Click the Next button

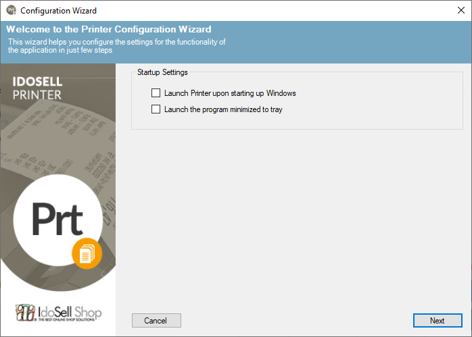pyautogui.click(x=438, y=321)
